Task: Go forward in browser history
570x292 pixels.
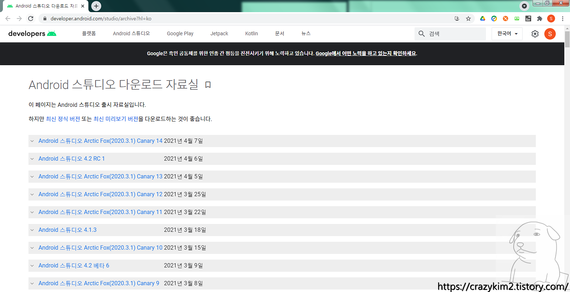Action: 19,19
